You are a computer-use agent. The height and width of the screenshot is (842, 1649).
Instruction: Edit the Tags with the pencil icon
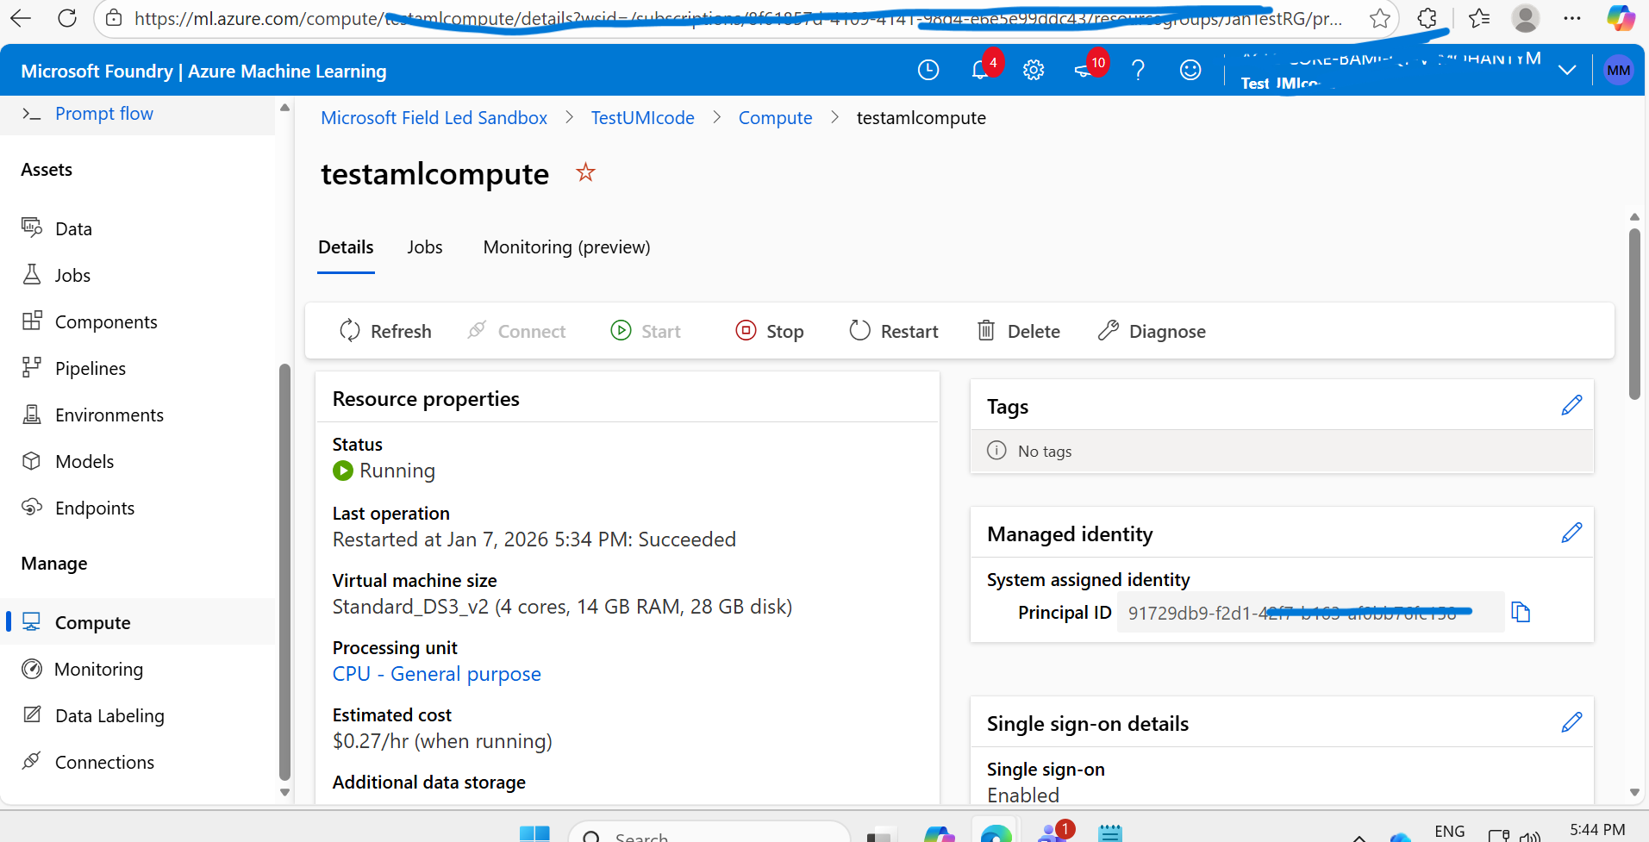tap(1571, 405)
